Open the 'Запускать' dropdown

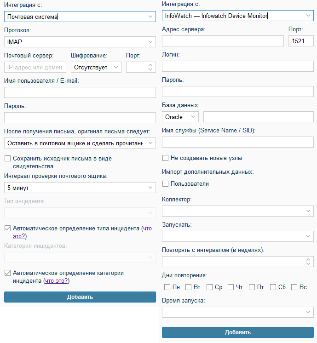237,236
